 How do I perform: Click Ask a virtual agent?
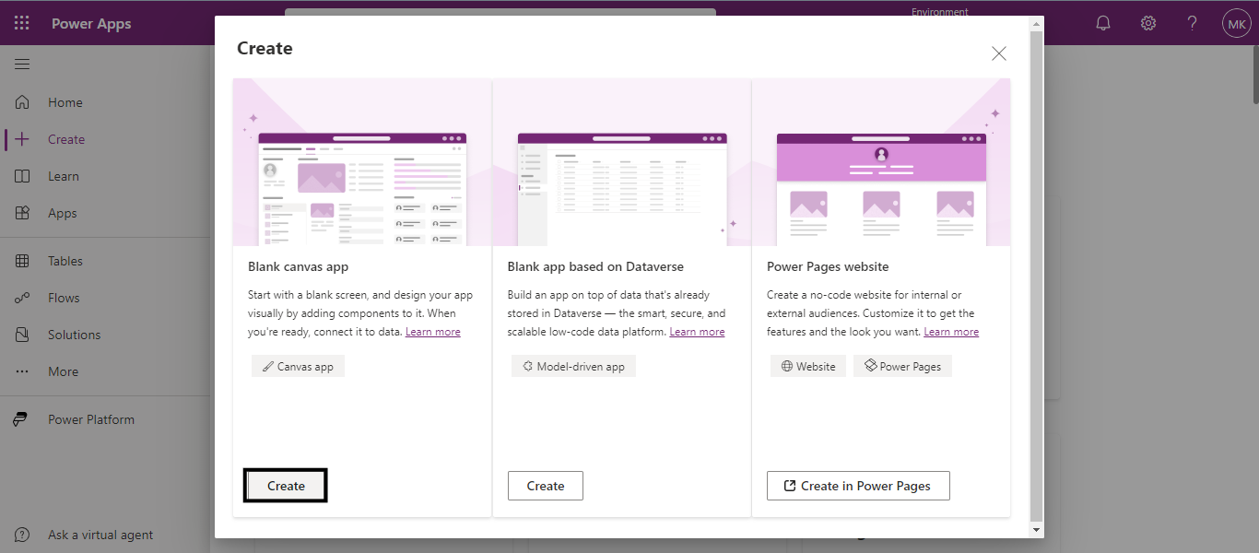100,535
